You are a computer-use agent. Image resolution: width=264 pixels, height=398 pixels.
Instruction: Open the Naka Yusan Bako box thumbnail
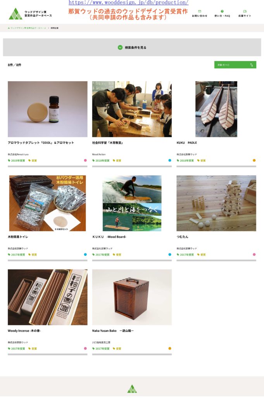[x=132, y=297]
